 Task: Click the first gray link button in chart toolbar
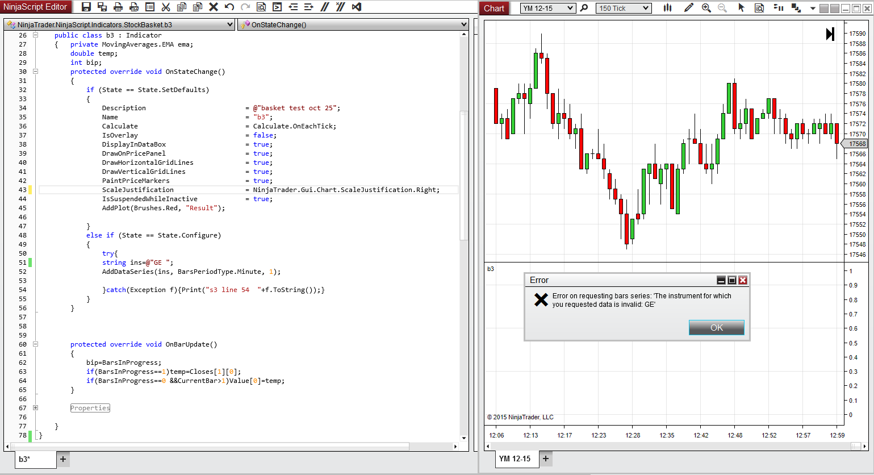point(824,9)
